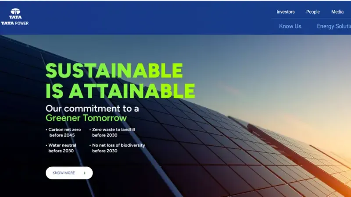
Task: Open the Know Us menu
Action: (x=290, y=26)
